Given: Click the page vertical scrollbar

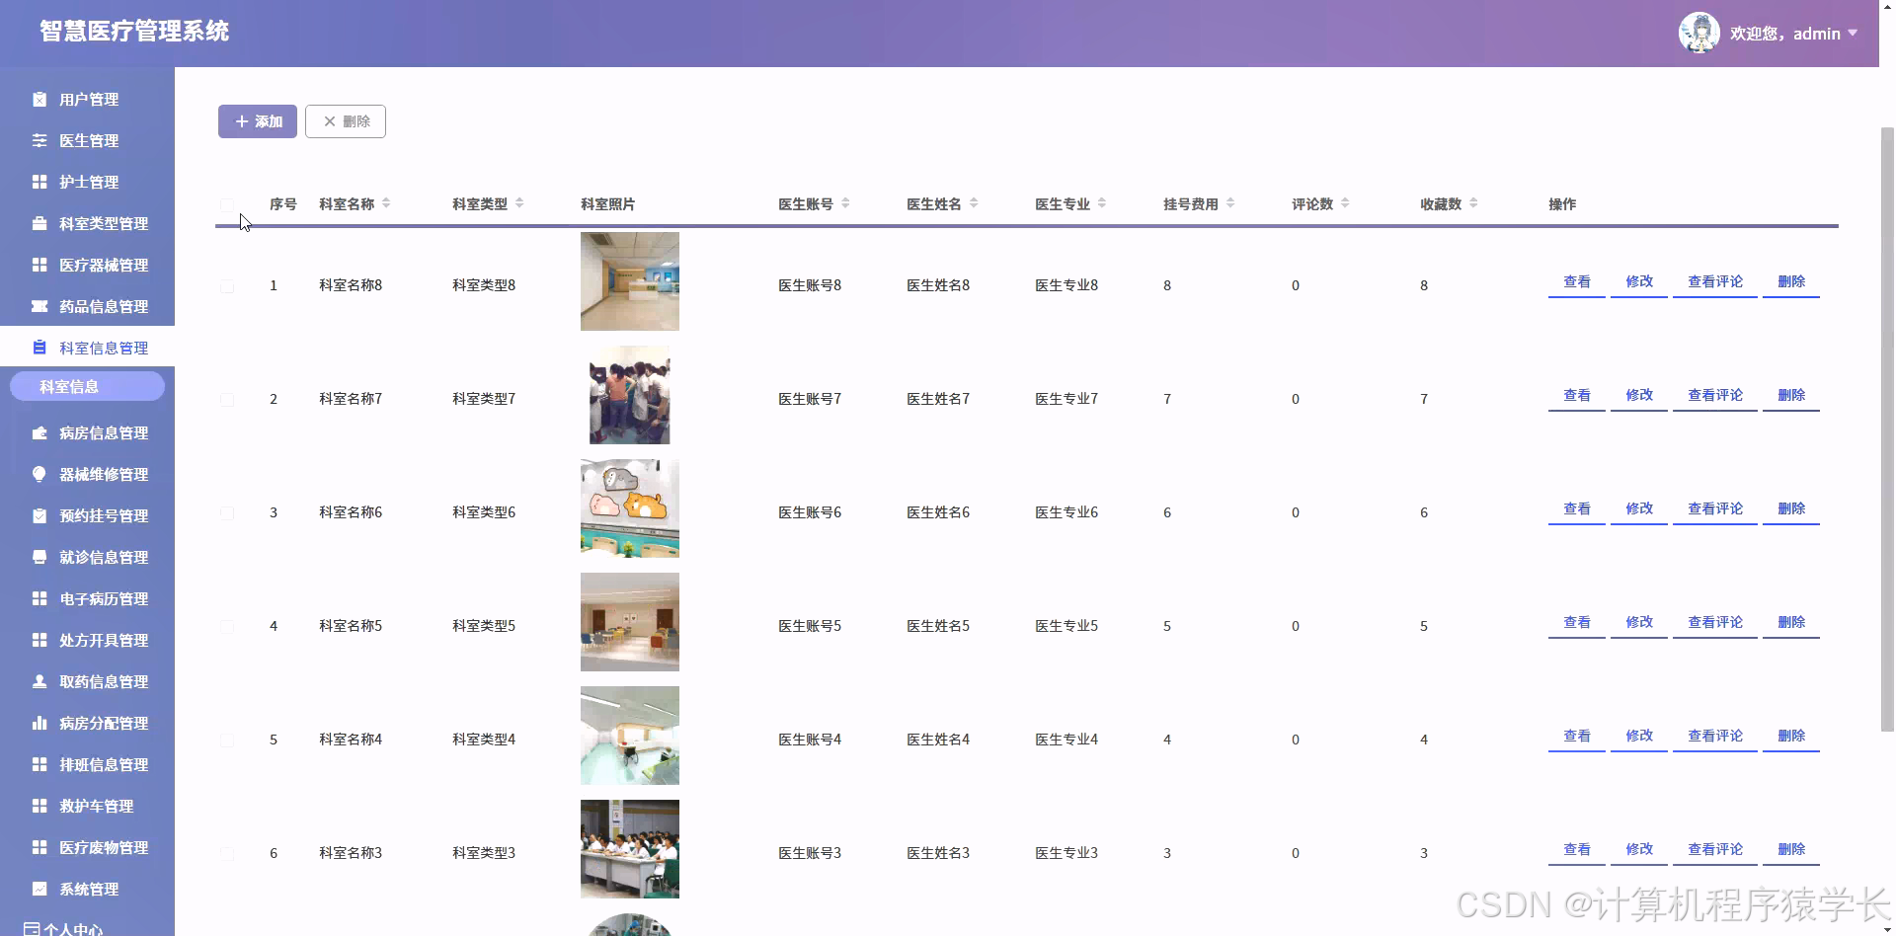Looking at the screenshot, I should coord(1887,429).
